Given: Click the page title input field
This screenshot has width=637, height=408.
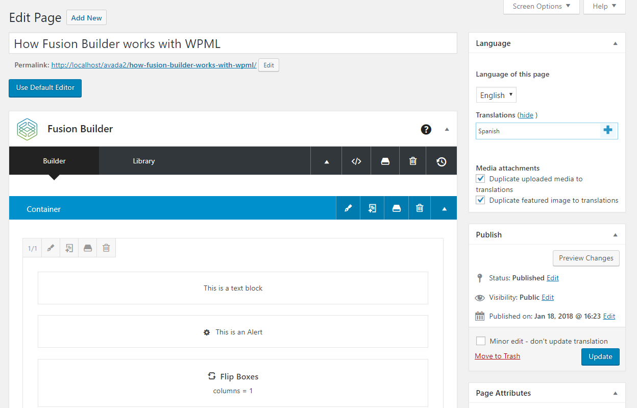Looking at the screenshot, I should pos(233,43).
